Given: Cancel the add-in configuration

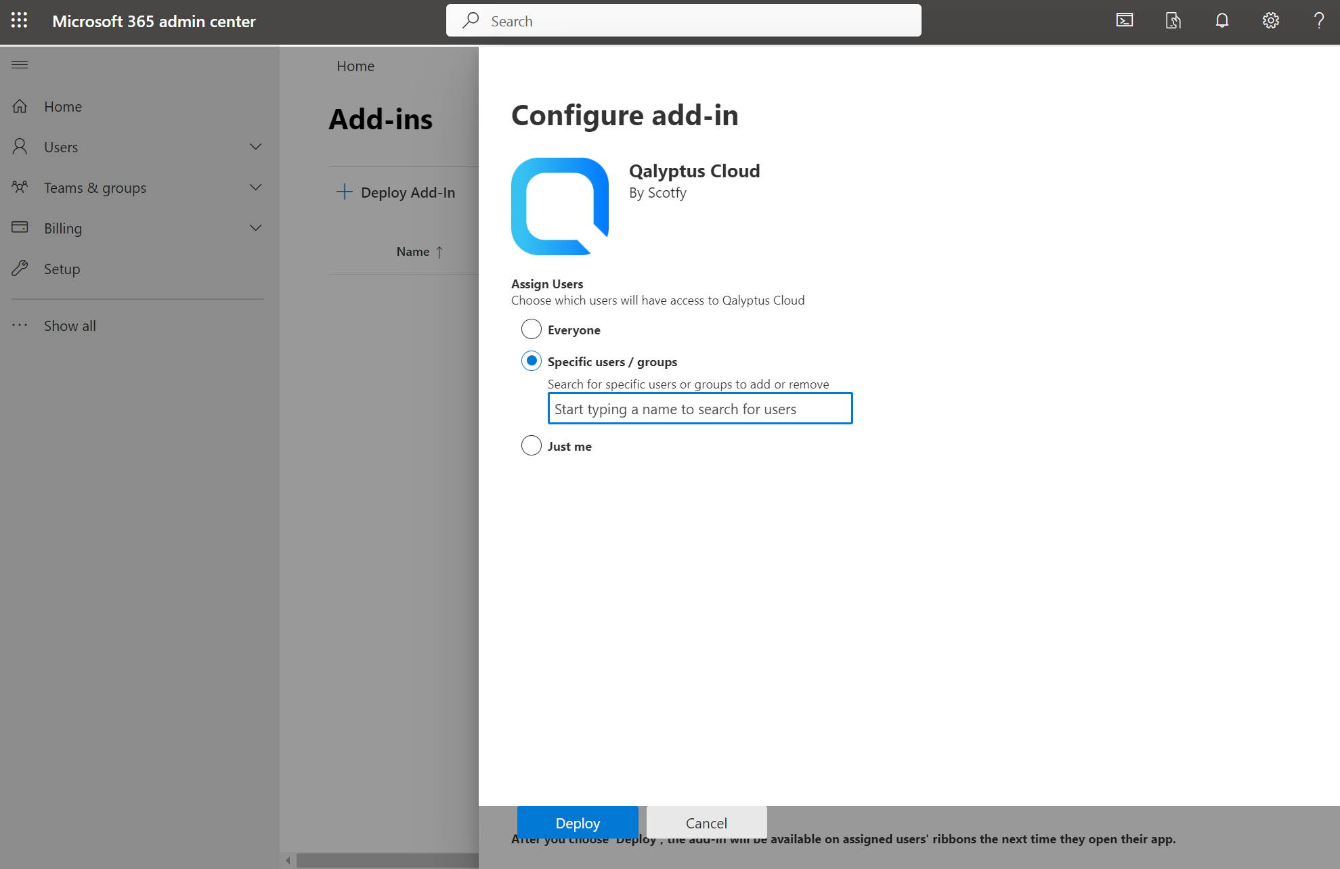Looking at the screenshot, I should point(706,822).
